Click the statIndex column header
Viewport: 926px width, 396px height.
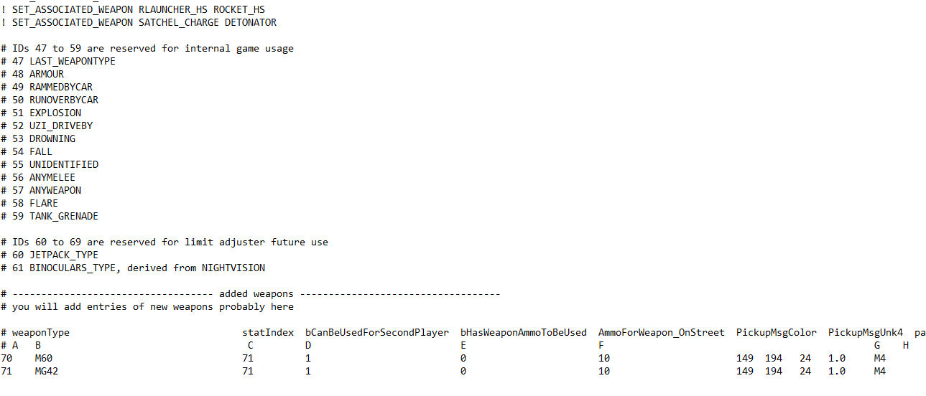[267, 333]
